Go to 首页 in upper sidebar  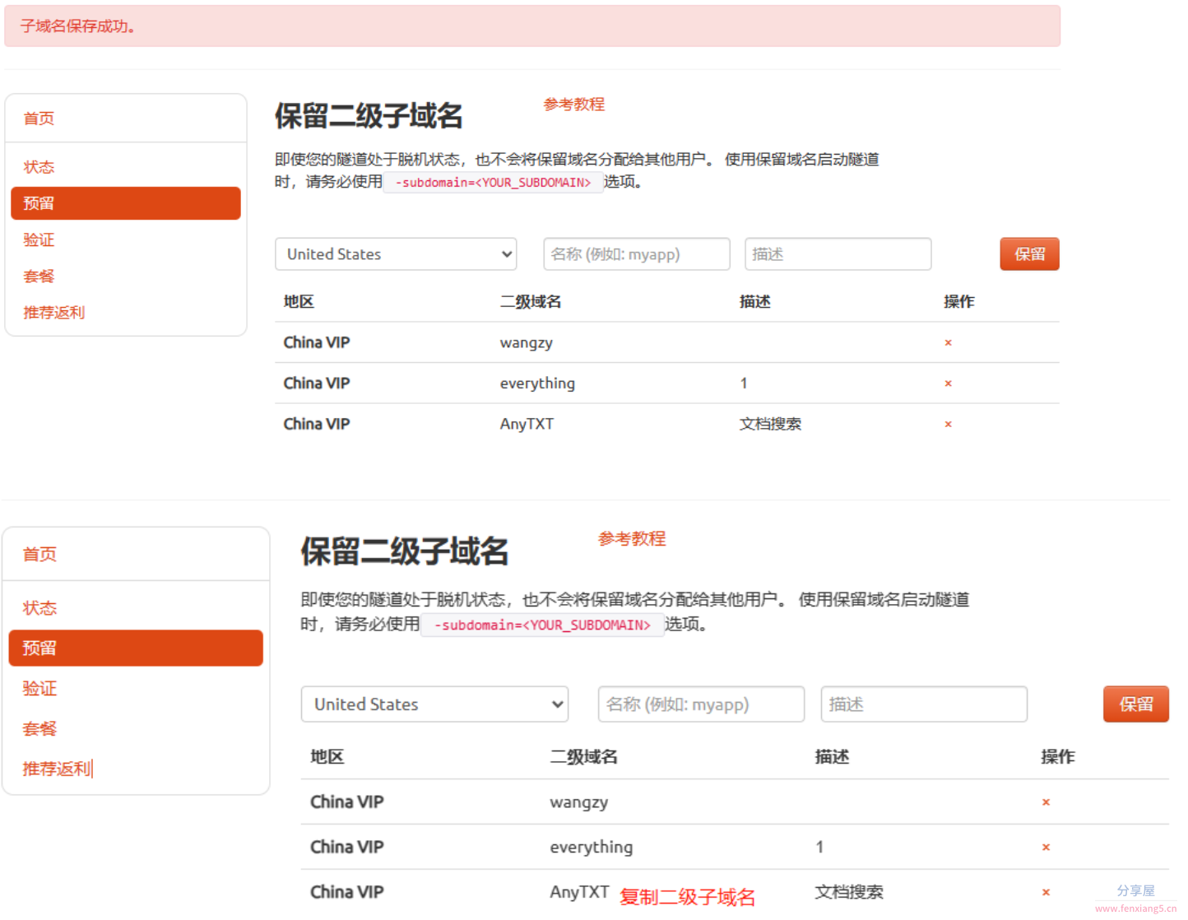39,118
